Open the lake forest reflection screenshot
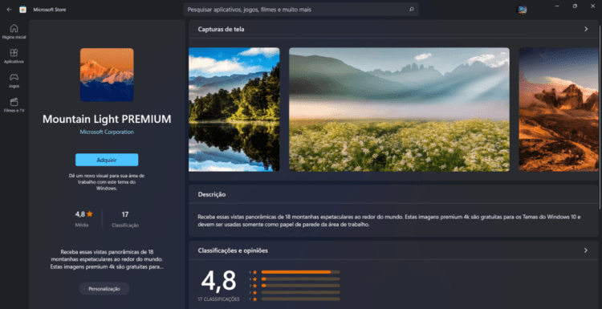602x309 pixels. 234,109
